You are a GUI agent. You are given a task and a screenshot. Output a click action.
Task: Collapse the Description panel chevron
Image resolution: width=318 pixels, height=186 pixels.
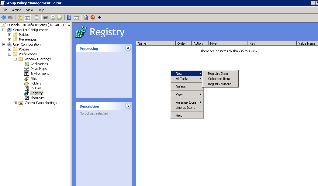coord(128,106)
